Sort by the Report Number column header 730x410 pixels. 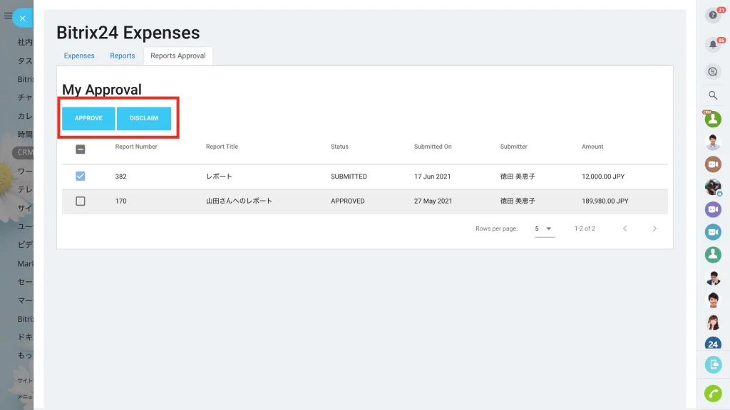tap(136, 147)
